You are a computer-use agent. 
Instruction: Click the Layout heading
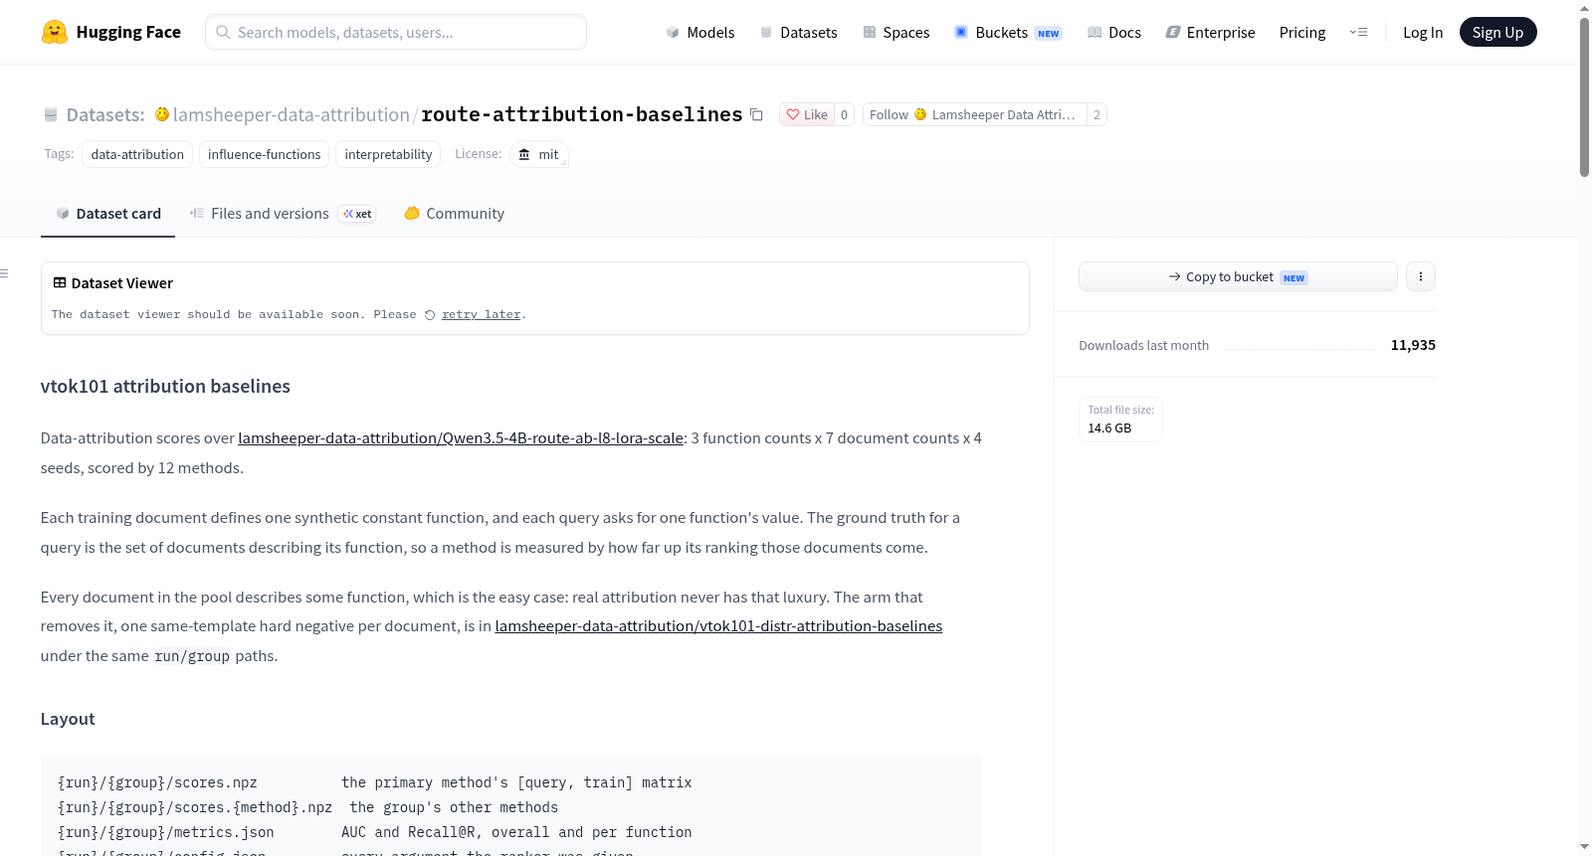tap(68, 719)
